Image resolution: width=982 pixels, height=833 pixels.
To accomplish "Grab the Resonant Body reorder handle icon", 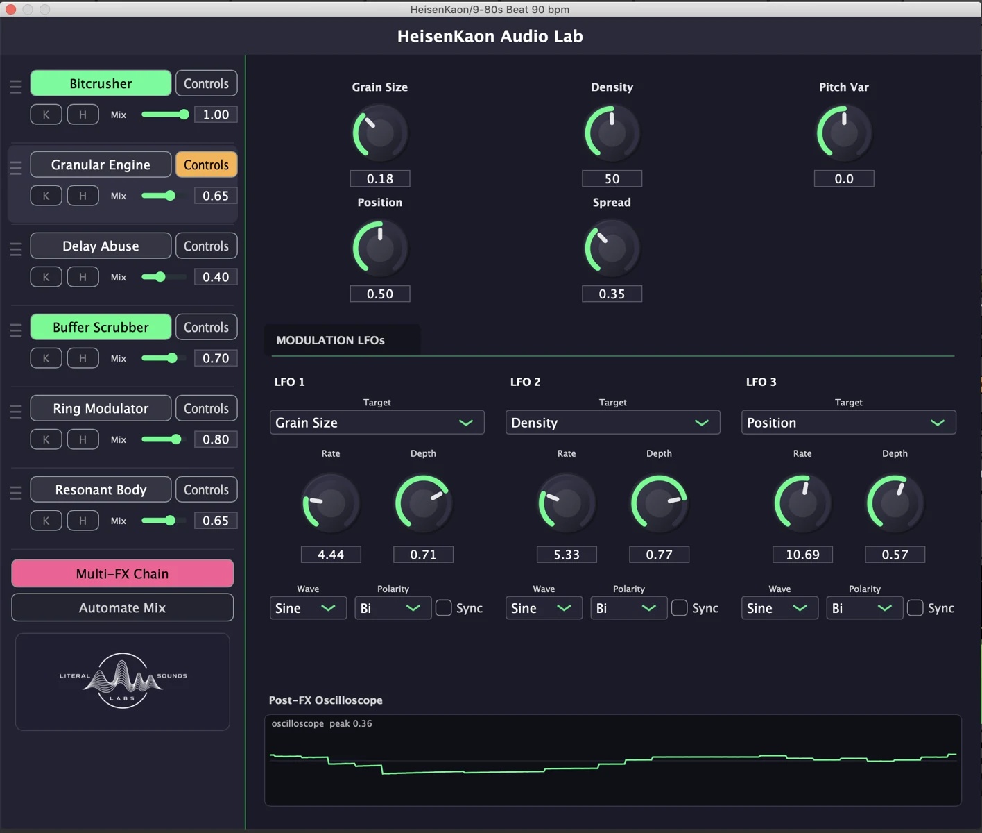I will coord(16,493).
